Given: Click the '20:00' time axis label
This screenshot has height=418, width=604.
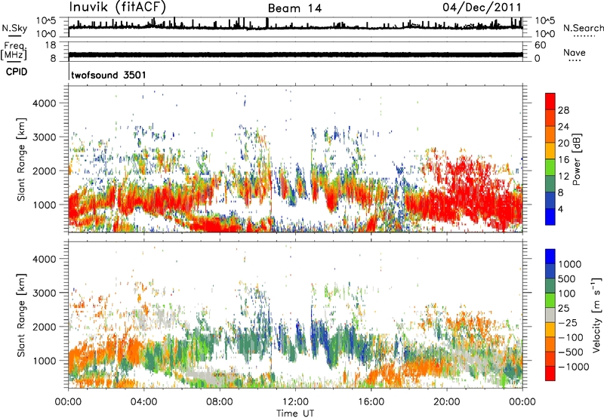Looking at the screenshot, I should coord(447,402).
